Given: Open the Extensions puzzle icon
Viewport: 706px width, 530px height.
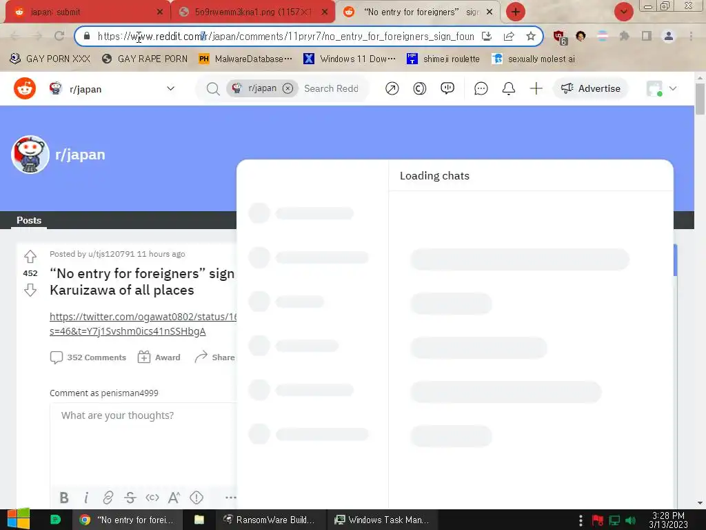Looking at the screenshot, I should 624,36.
